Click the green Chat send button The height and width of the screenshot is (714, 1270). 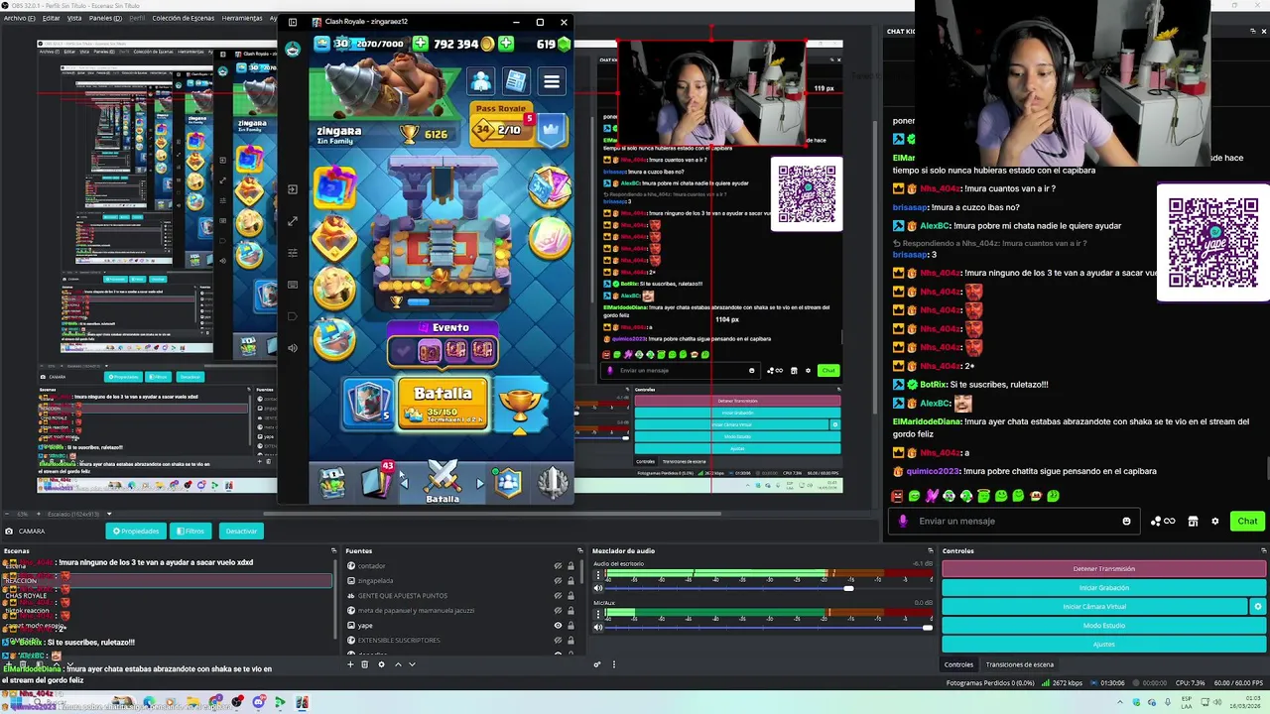click(x=1247, y=521)
